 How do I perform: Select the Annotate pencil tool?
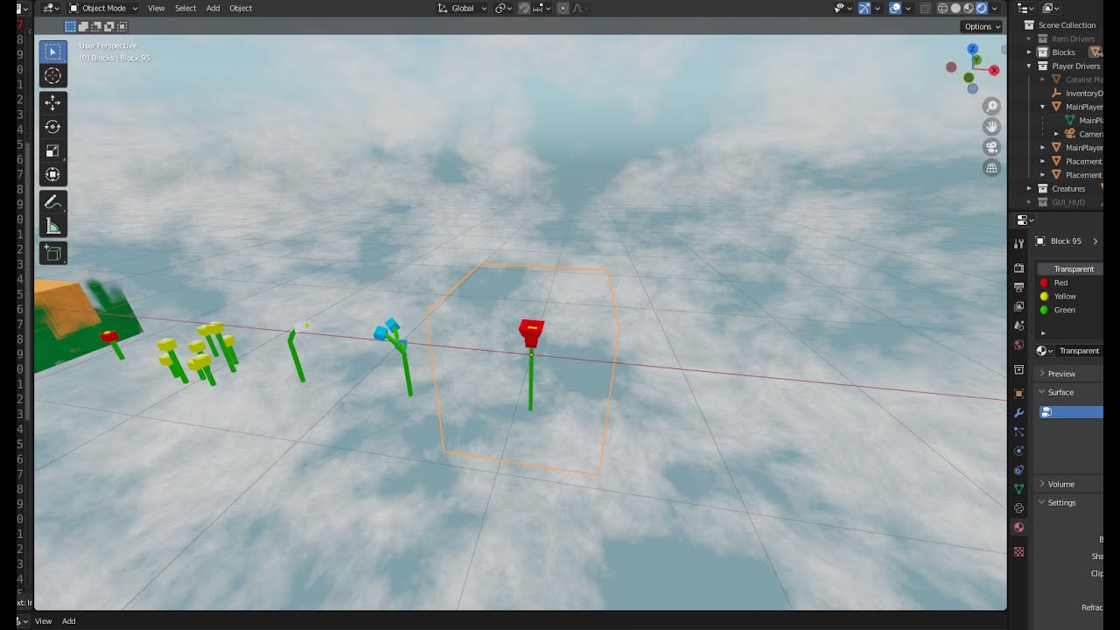click(52, 202)
